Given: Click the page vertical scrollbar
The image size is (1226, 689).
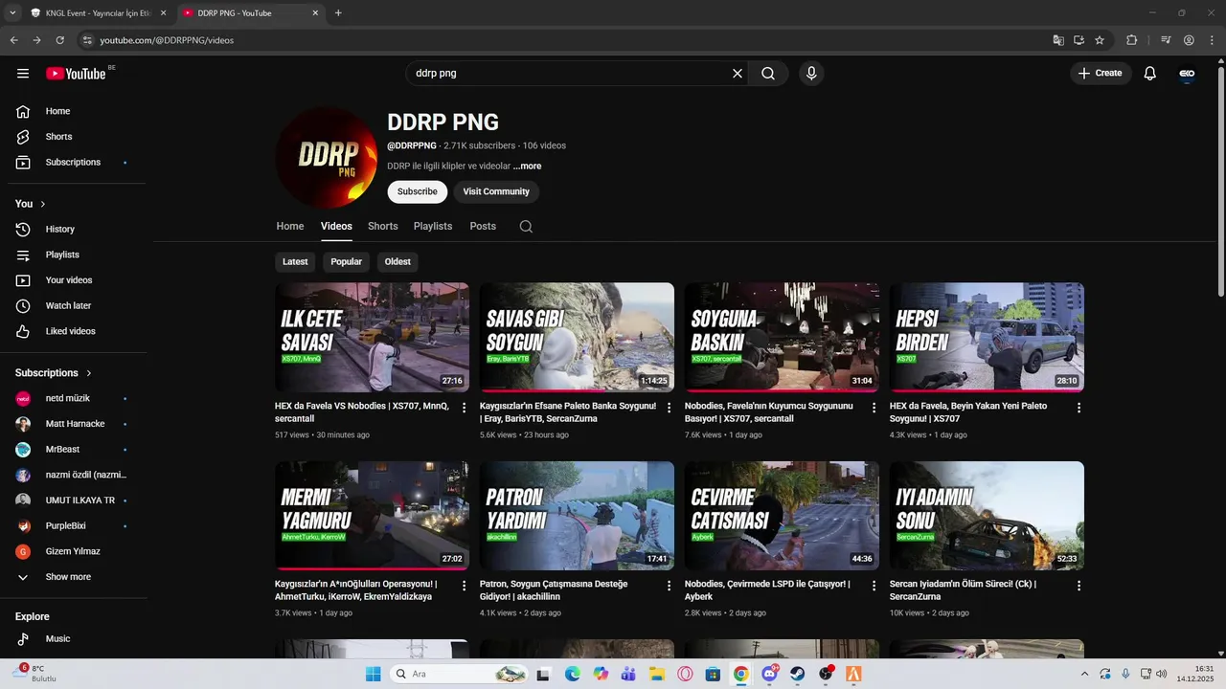Looking at the screenshot, I should pyautogui.click(x=1220, y=182).
